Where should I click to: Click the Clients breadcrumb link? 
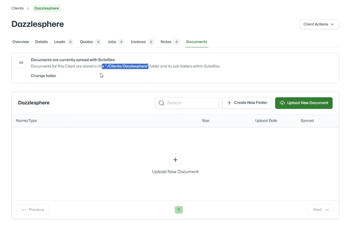18,8
